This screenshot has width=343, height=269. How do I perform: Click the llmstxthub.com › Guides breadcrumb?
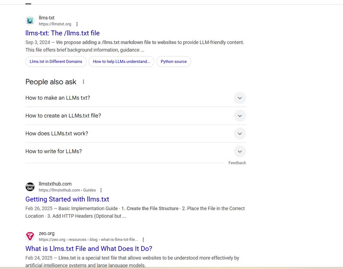click(x=67, y=190)
